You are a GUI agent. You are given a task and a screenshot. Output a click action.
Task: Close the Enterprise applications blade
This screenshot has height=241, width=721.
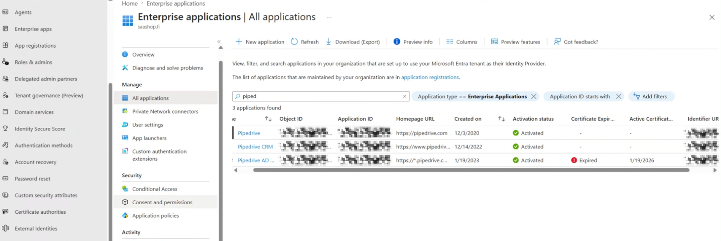pyautogui.click(x=712, y=17)
